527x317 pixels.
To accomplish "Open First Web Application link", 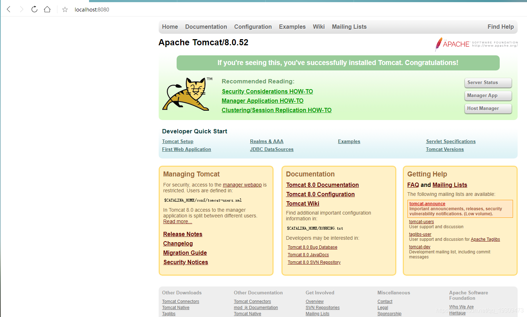I will coord(187,150).
